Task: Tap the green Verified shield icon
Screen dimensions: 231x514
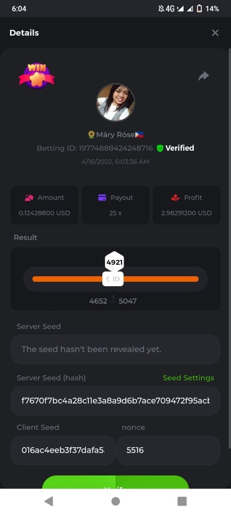Action: click(x=160, y=148)
